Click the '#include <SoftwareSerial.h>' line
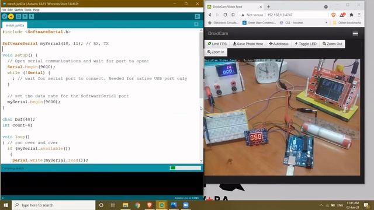 coord(36,32)
